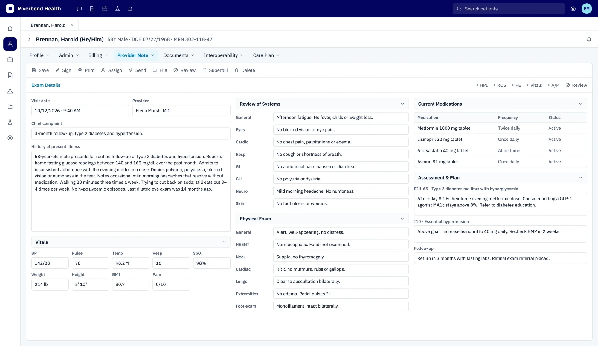
Task: Sign the provider note
Action: point(63,70)
